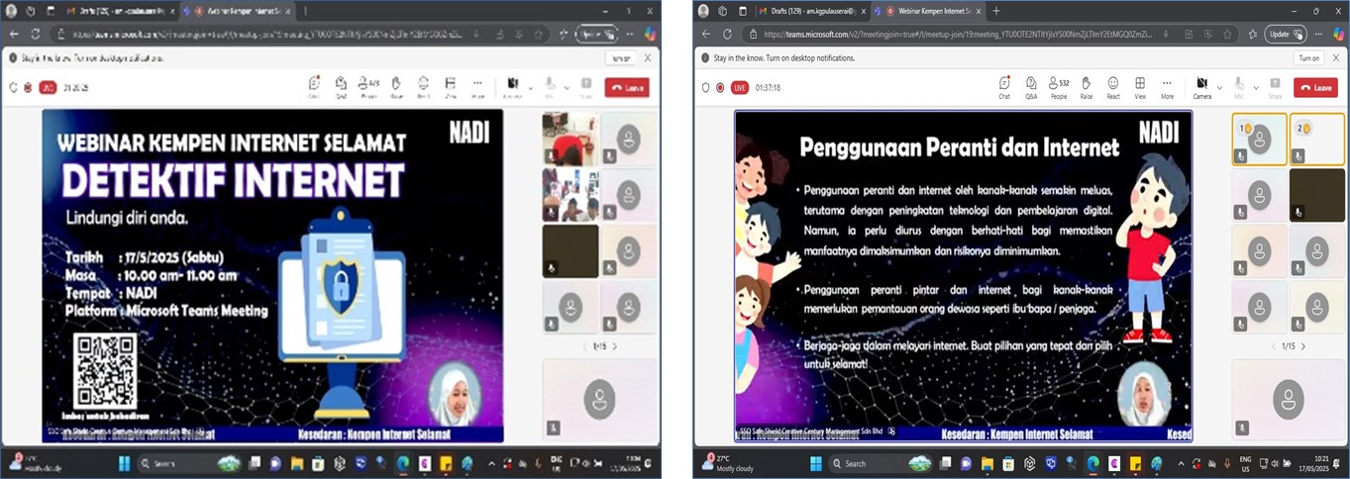Leave the meeting in the right window
This screenshot has height=479, width=1350.
pos(1314,87)
